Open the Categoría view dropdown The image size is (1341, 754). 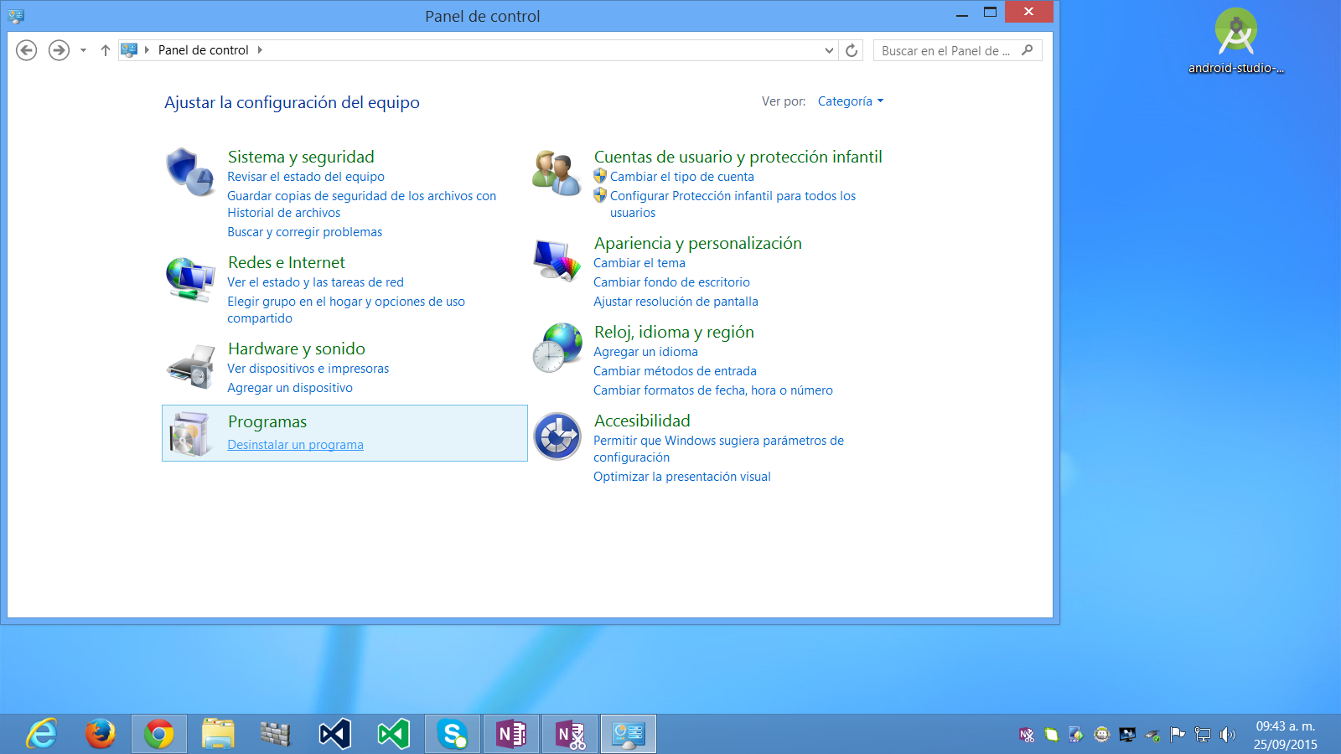tap(851, 101)
